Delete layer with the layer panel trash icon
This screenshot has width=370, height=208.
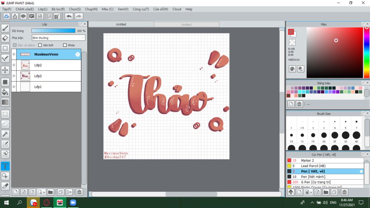tap(79, 192)
